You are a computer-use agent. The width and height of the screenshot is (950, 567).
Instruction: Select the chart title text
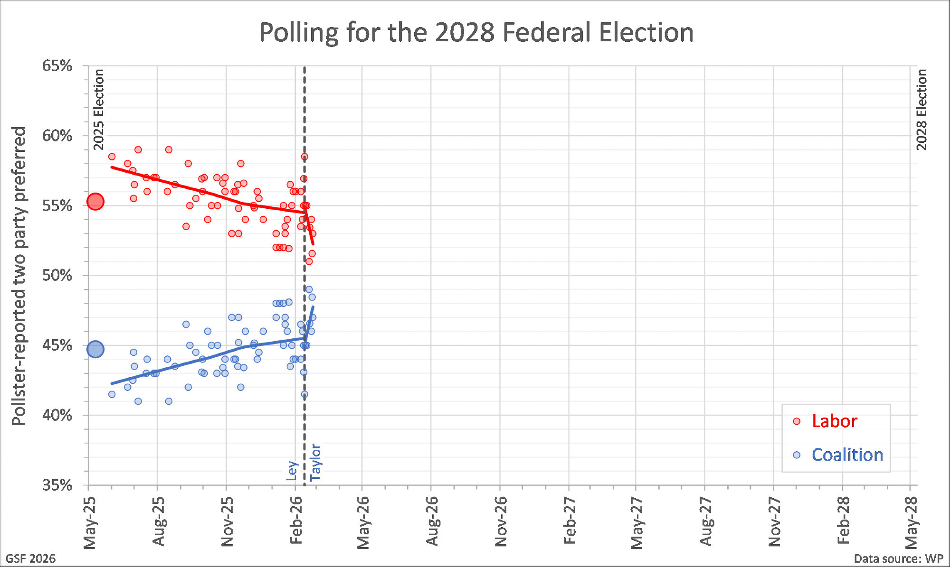click(x=476, y=32)
